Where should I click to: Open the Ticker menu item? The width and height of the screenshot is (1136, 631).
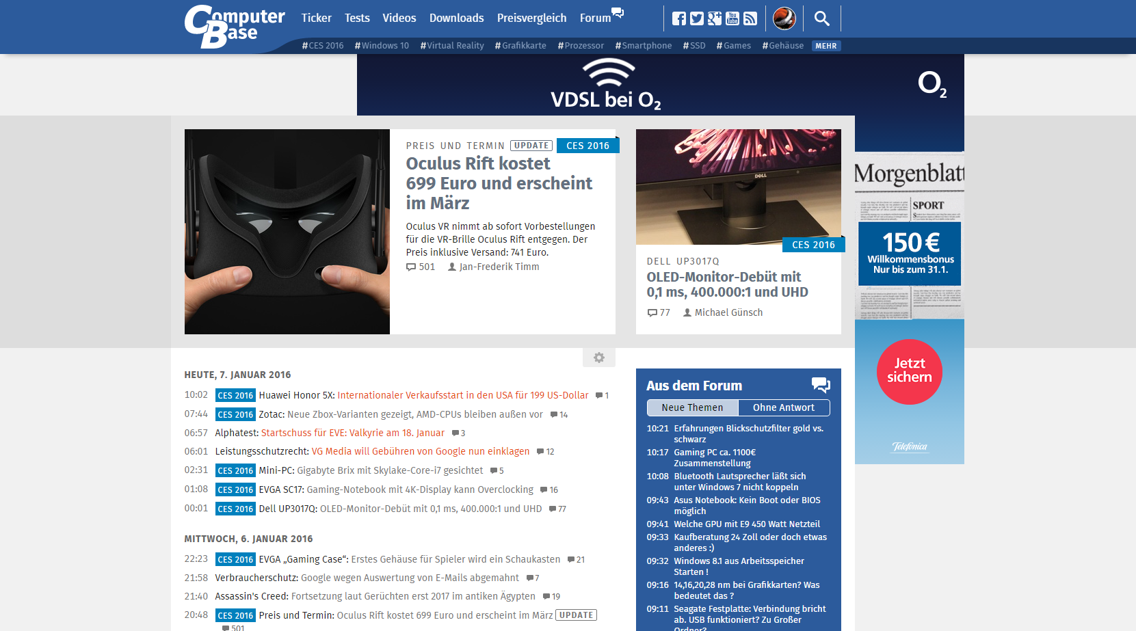[316, 18]
